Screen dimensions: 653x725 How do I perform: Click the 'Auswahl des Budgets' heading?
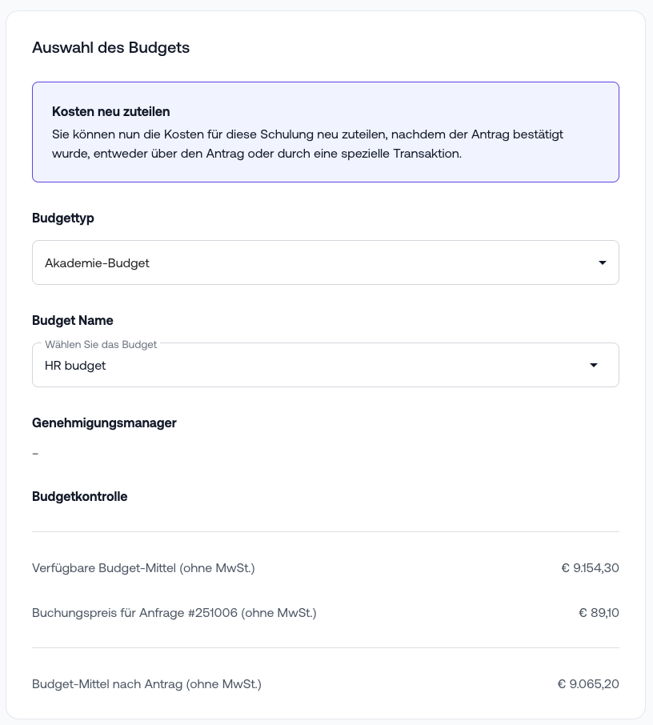point(110,47)
